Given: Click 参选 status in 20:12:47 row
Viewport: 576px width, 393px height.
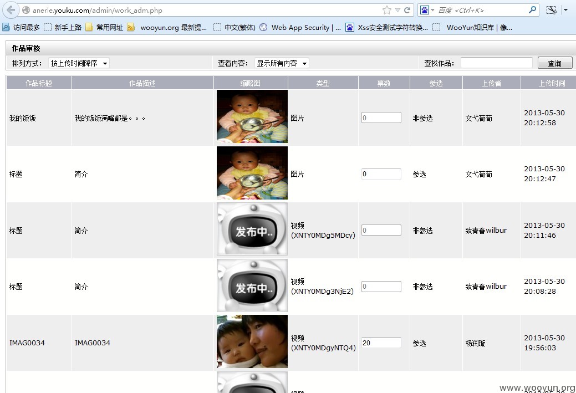Looking at the screenshot, I should [420, 174].
